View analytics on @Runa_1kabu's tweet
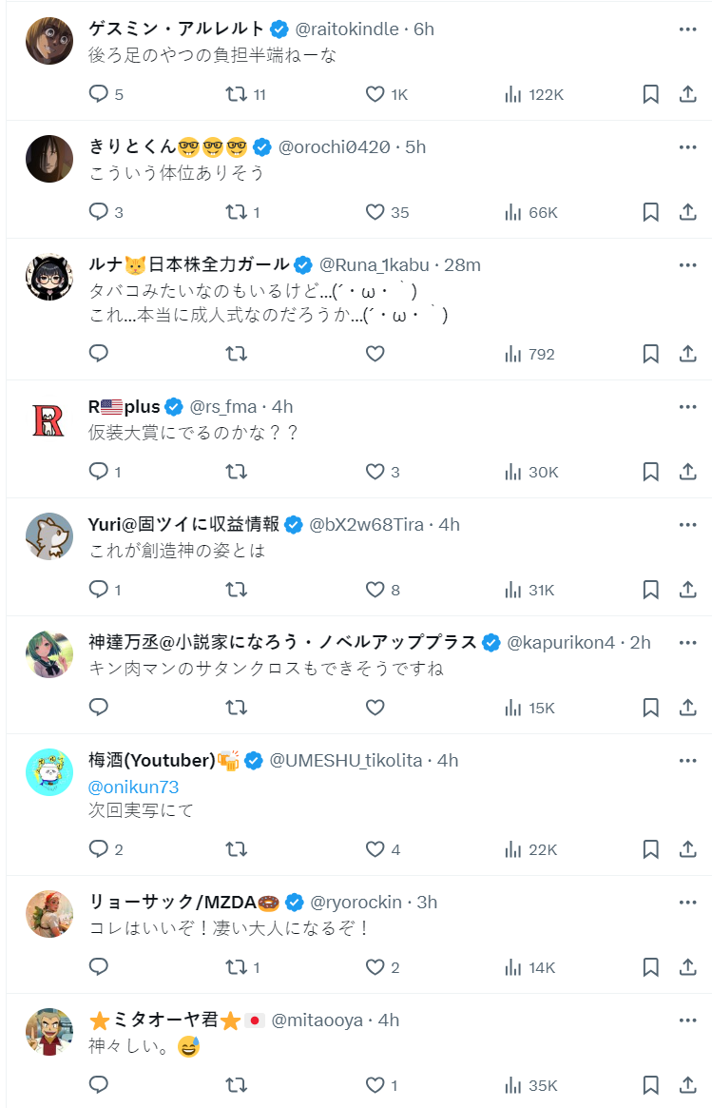The image size is (712, 1108). [x=513, y=354]
